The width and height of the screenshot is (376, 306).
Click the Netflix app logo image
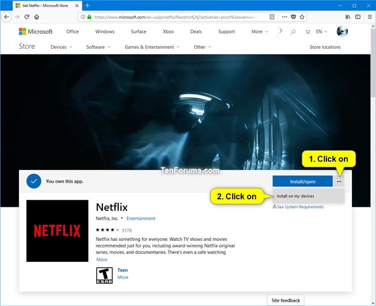(57, 231)
